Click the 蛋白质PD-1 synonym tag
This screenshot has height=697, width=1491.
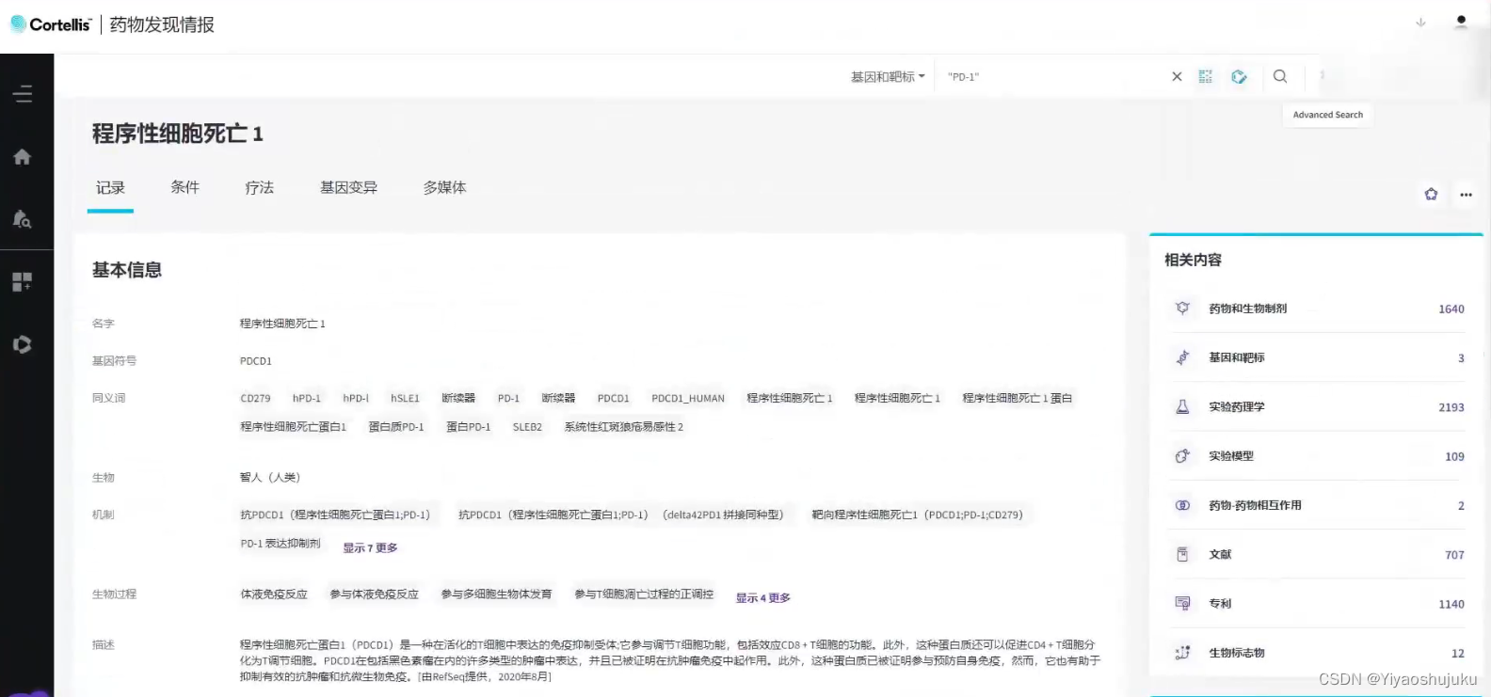pyautogui.click(x=396, y=427)
